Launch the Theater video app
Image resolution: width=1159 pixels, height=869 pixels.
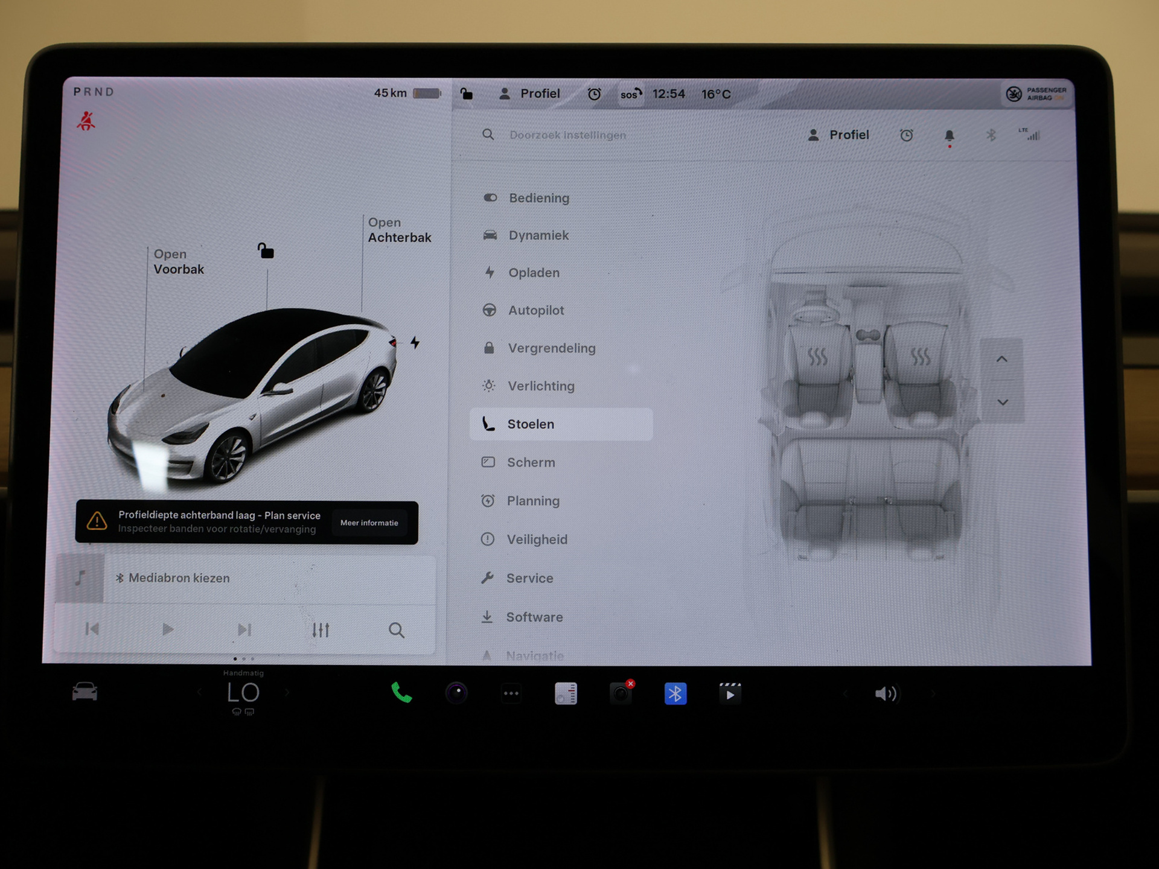(x=729, y=693)
